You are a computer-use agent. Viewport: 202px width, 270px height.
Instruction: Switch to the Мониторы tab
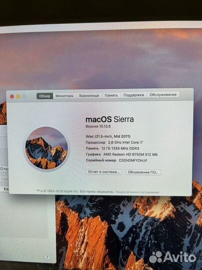click(x=64, y=96)
